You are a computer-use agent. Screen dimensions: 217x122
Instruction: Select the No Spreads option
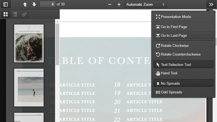[x=183, y=83]
